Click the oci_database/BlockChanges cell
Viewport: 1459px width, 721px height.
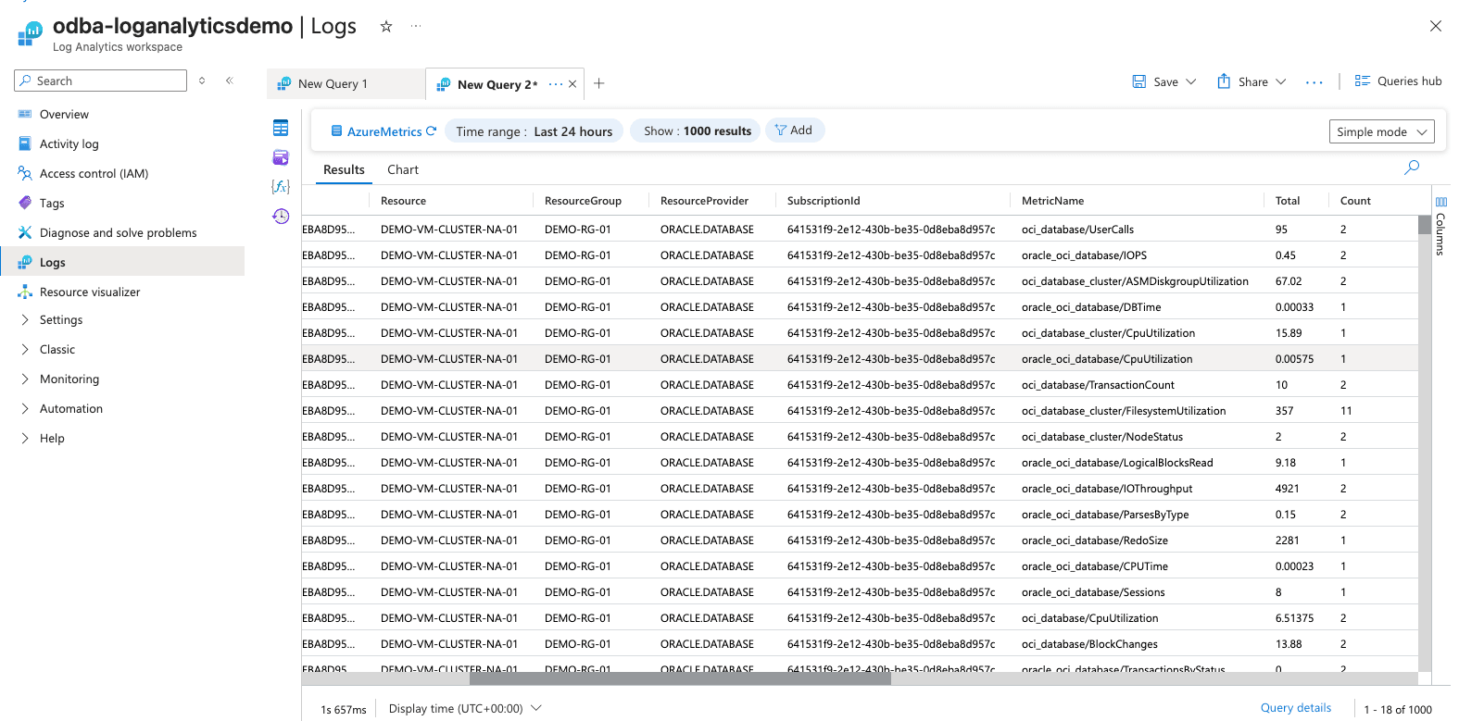1089,644
